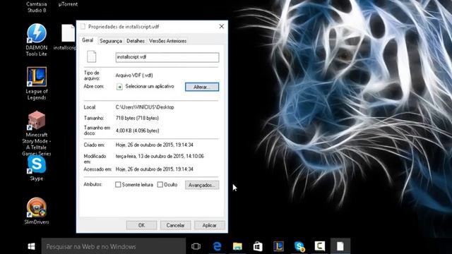452x254 pixels.
Task: Open the Avançados... attributes button
Action: pyautogui.click(x=202, y=185)
